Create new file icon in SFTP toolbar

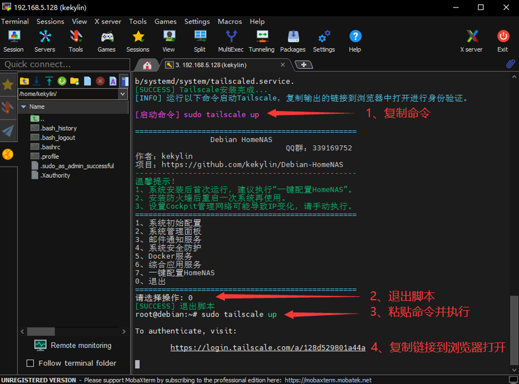tap(87, 81)
